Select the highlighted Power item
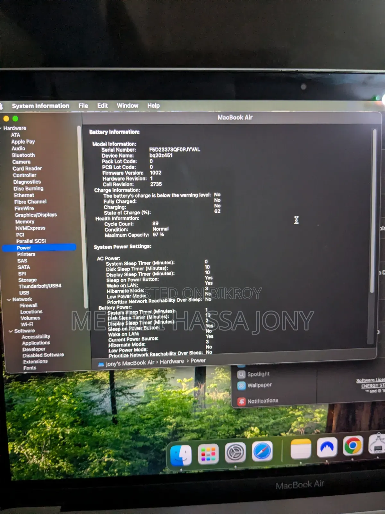385x514 pixels. 39,248
